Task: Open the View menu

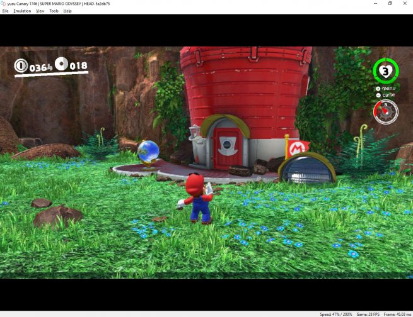Action: [x=40, y=11]
